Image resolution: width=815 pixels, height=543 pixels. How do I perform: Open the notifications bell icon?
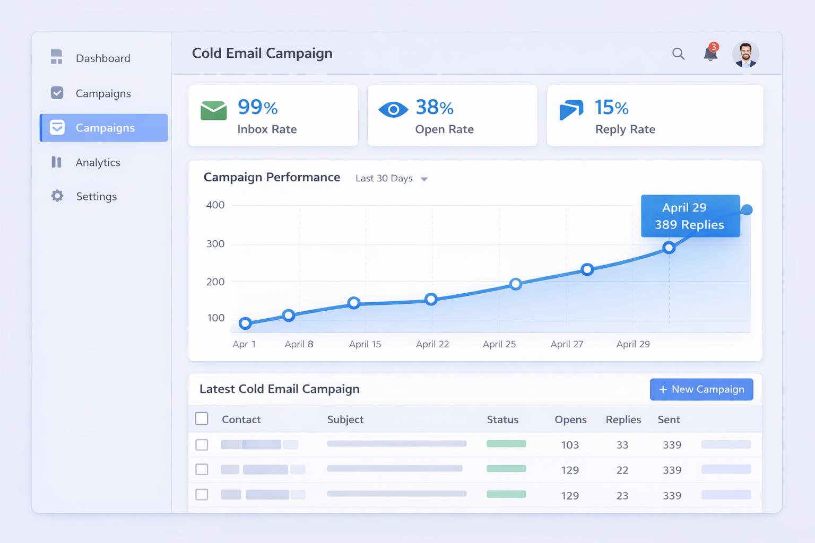point(710,54)
